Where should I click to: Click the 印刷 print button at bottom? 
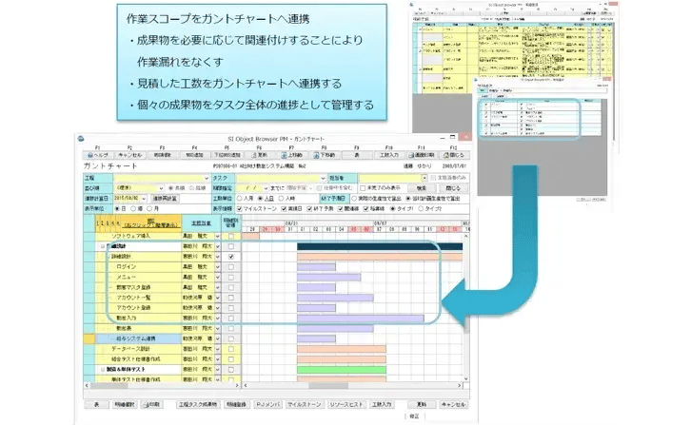153,404
